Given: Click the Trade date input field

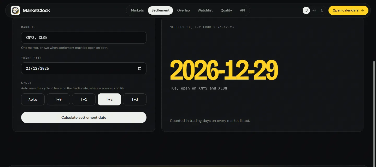Looking at the screenshot, I should [x=84, y=68].
